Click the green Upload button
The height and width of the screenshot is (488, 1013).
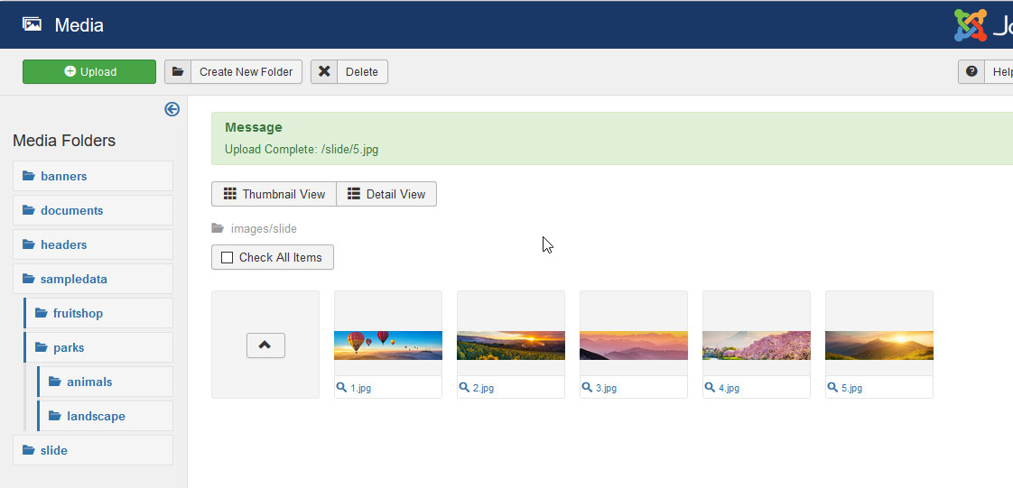coord(89,72)
